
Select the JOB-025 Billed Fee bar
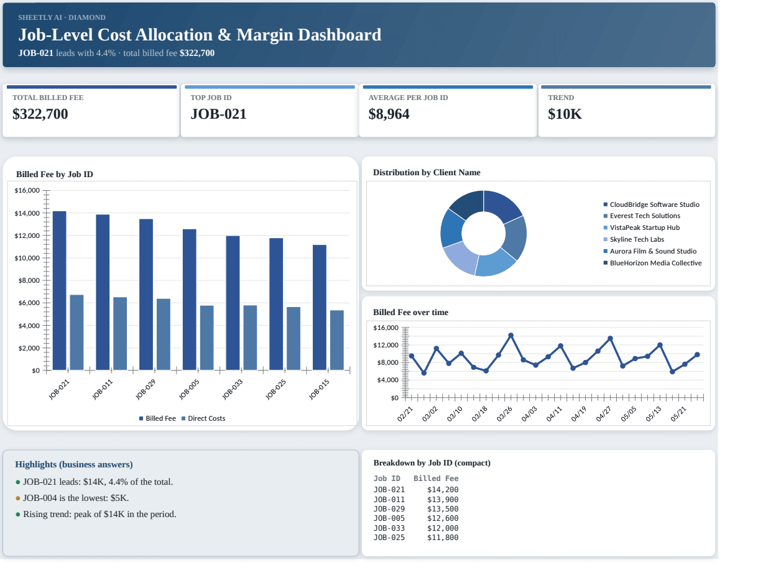pos(276,305)
